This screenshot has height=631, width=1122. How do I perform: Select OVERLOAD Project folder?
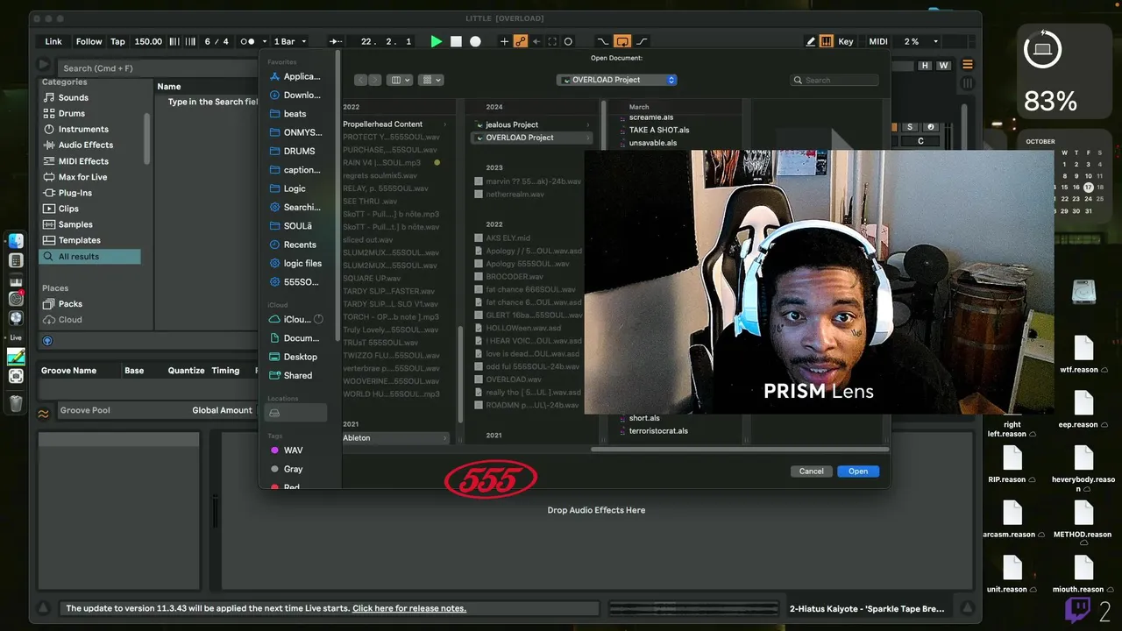532,138
